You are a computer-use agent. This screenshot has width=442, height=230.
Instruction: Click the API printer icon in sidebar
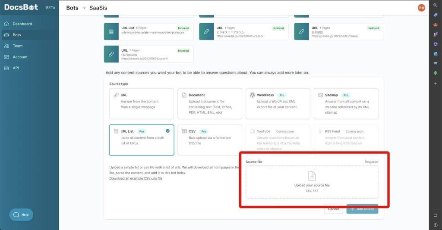[6, 68]
